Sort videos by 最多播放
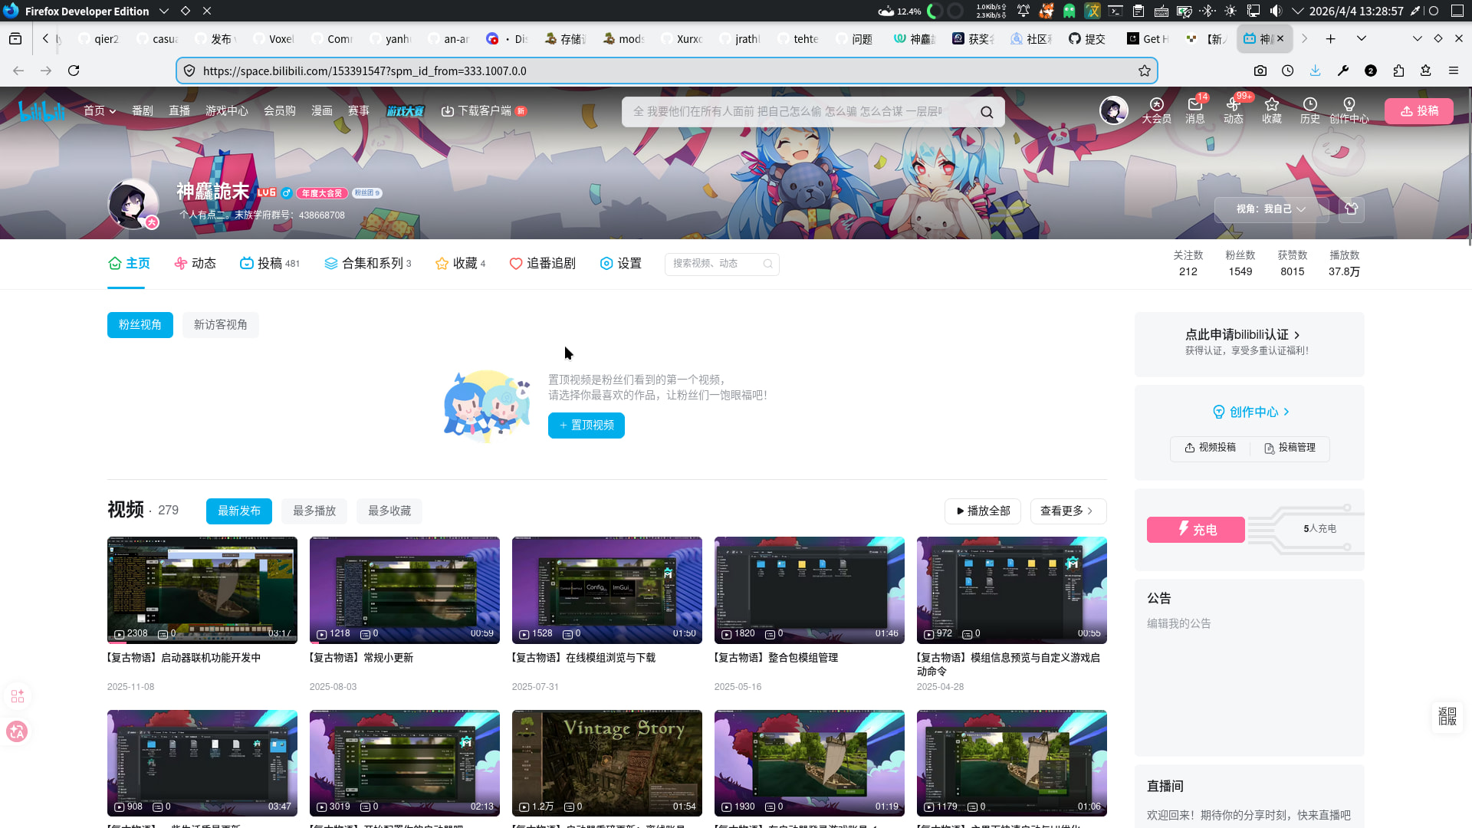 tap(314, 511)
